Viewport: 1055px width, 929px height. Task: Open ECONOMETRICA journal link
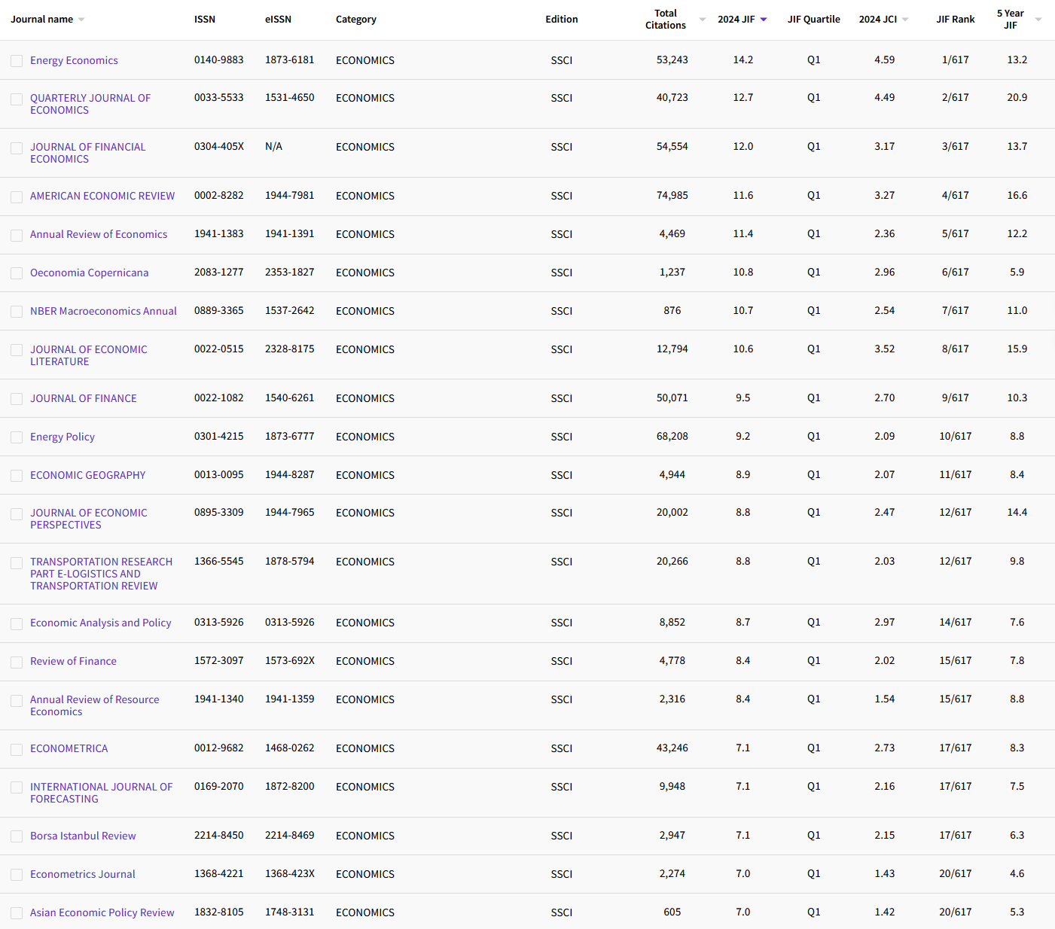(x=69, y=748)
